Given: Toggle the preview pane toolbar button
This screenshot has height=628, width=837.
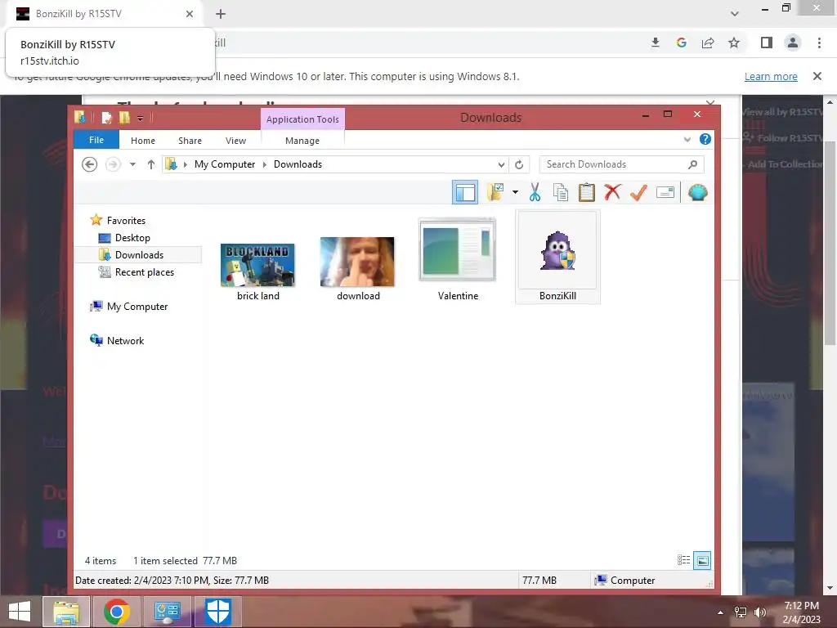Looking at the screenshot, I should click(x=465, y=192).
